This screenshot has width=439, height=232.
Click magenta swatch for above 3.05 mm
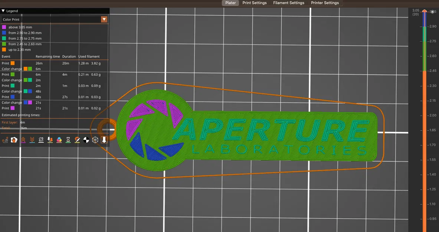click(4, 27)
